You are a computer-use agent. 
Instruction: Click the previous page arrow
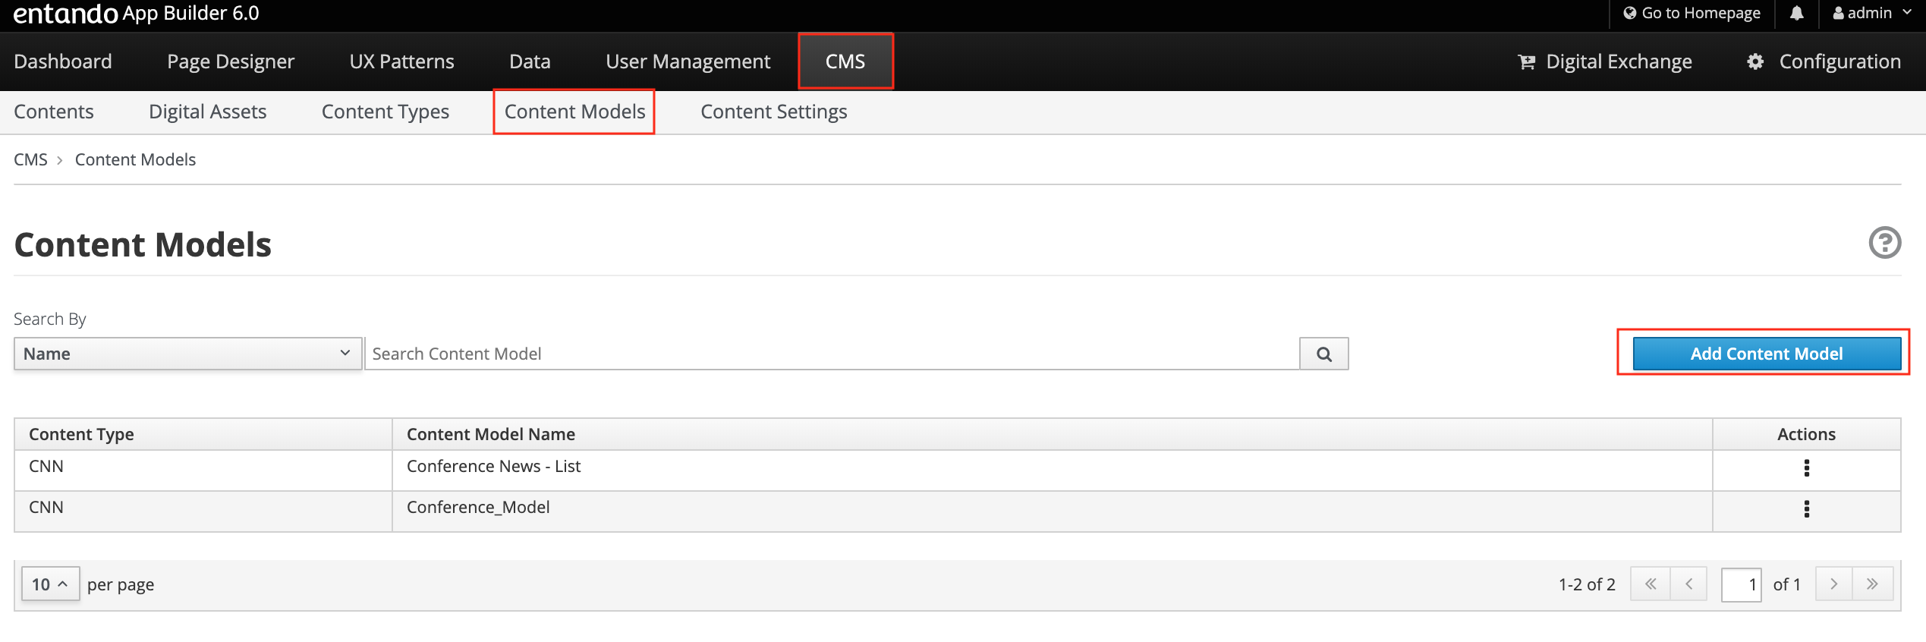1688,584
